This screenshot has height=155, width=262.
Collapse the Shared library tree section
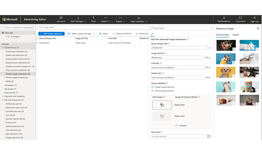[3, 47]
